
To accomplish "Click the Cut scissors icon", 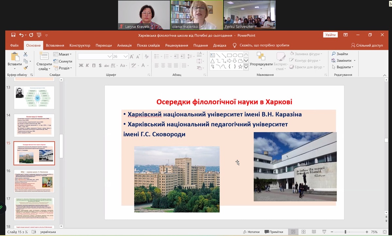I will tap(25, 54).
